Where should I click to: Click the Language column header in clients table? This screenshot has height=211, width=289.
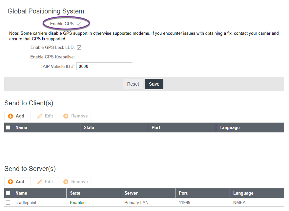tap(229, 128)
